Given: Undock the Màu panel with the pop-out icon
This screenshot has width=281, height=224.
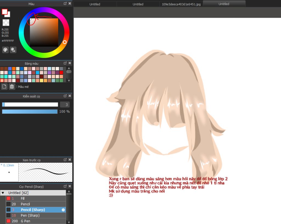Looking at the screenshot, I should pyautogui.click(x=65, y=4).
